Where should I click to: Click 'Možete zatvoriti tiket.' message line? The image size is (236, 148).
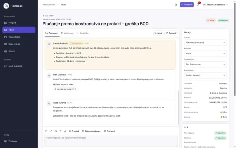coord(63,84)
